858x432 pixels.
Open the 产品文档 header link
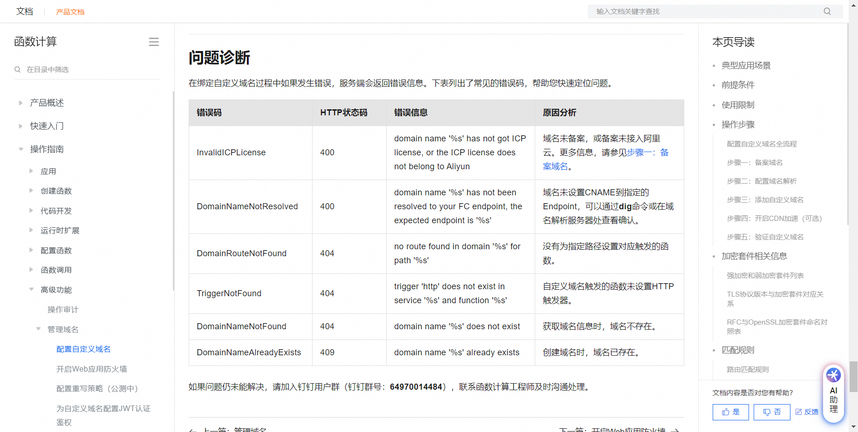click(70, 12)
